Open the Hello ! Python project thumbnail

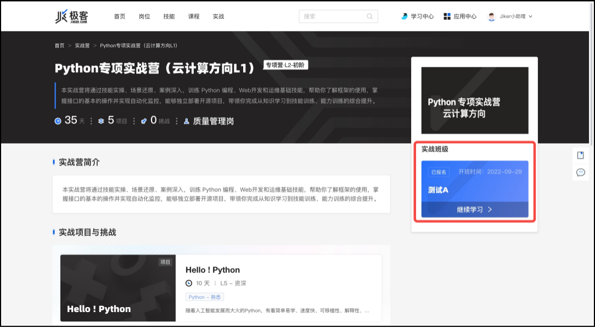[x=118, y=288]
